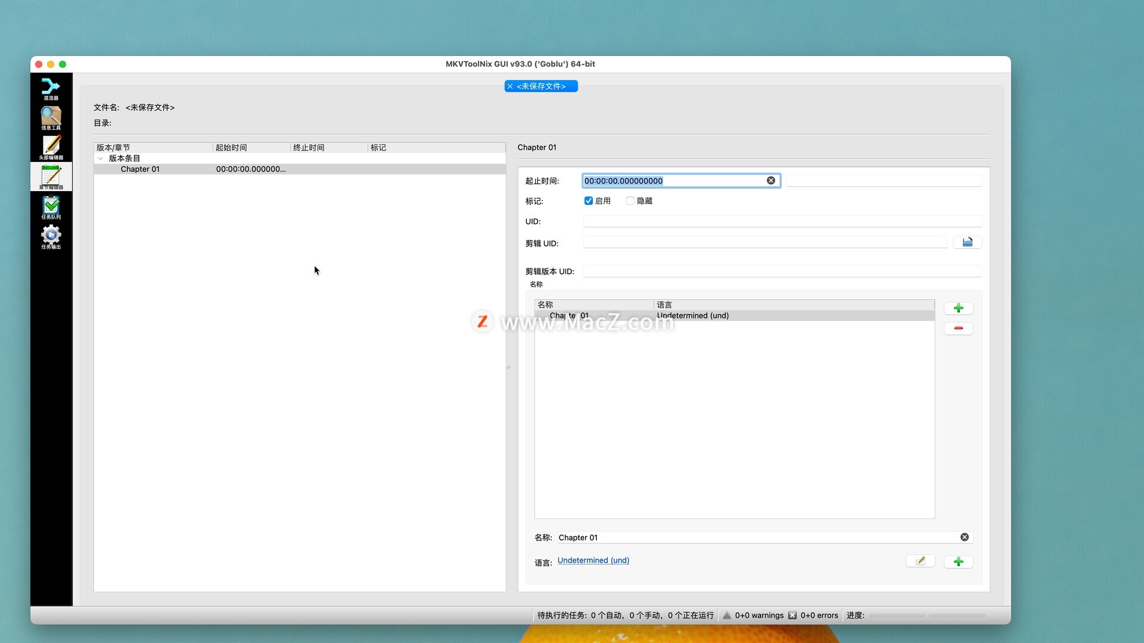The image size is (1144, 643).
Task: Sort by 终止时间 column header
Action: click(329, 148)
